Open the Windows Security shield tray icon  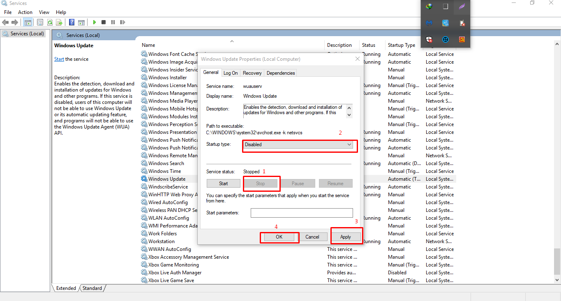point(429,39)
